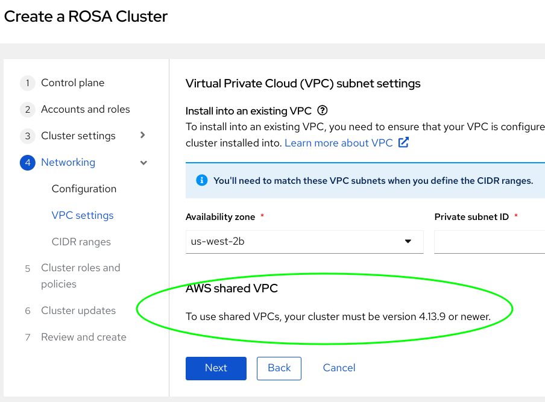The width and height of the screenshot is (545, 402).
Task: Click the step 2 number badge
Action: [x=28, y=110]
